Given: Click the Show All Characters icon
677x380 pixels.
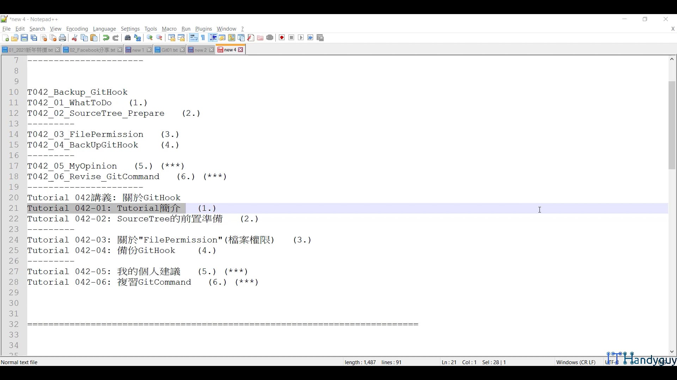Looking at the screenshot, I should pos(203,38).
